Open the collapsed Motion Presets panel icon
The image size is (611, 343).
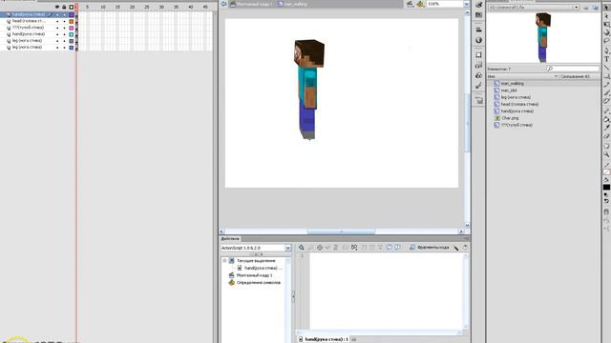tap(478, 86)
